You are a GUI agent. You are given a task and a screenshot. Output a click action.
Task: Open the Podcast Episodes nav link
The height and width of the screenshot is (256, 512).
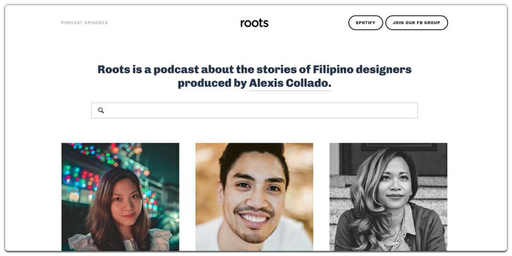[x=84, y=23]
